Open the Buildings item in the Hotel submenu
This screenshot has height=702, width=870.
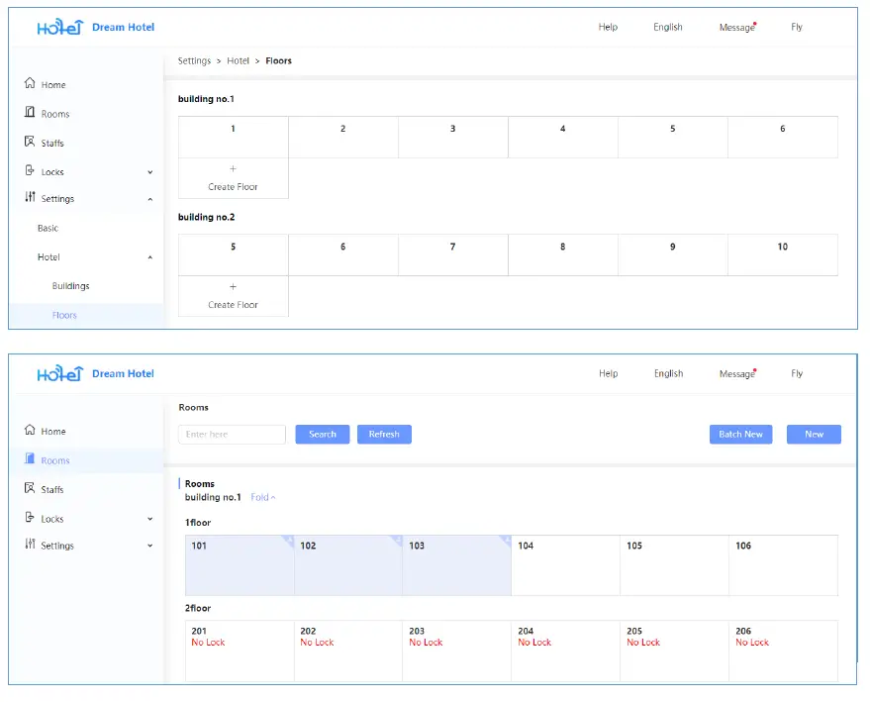click(70, 286)
